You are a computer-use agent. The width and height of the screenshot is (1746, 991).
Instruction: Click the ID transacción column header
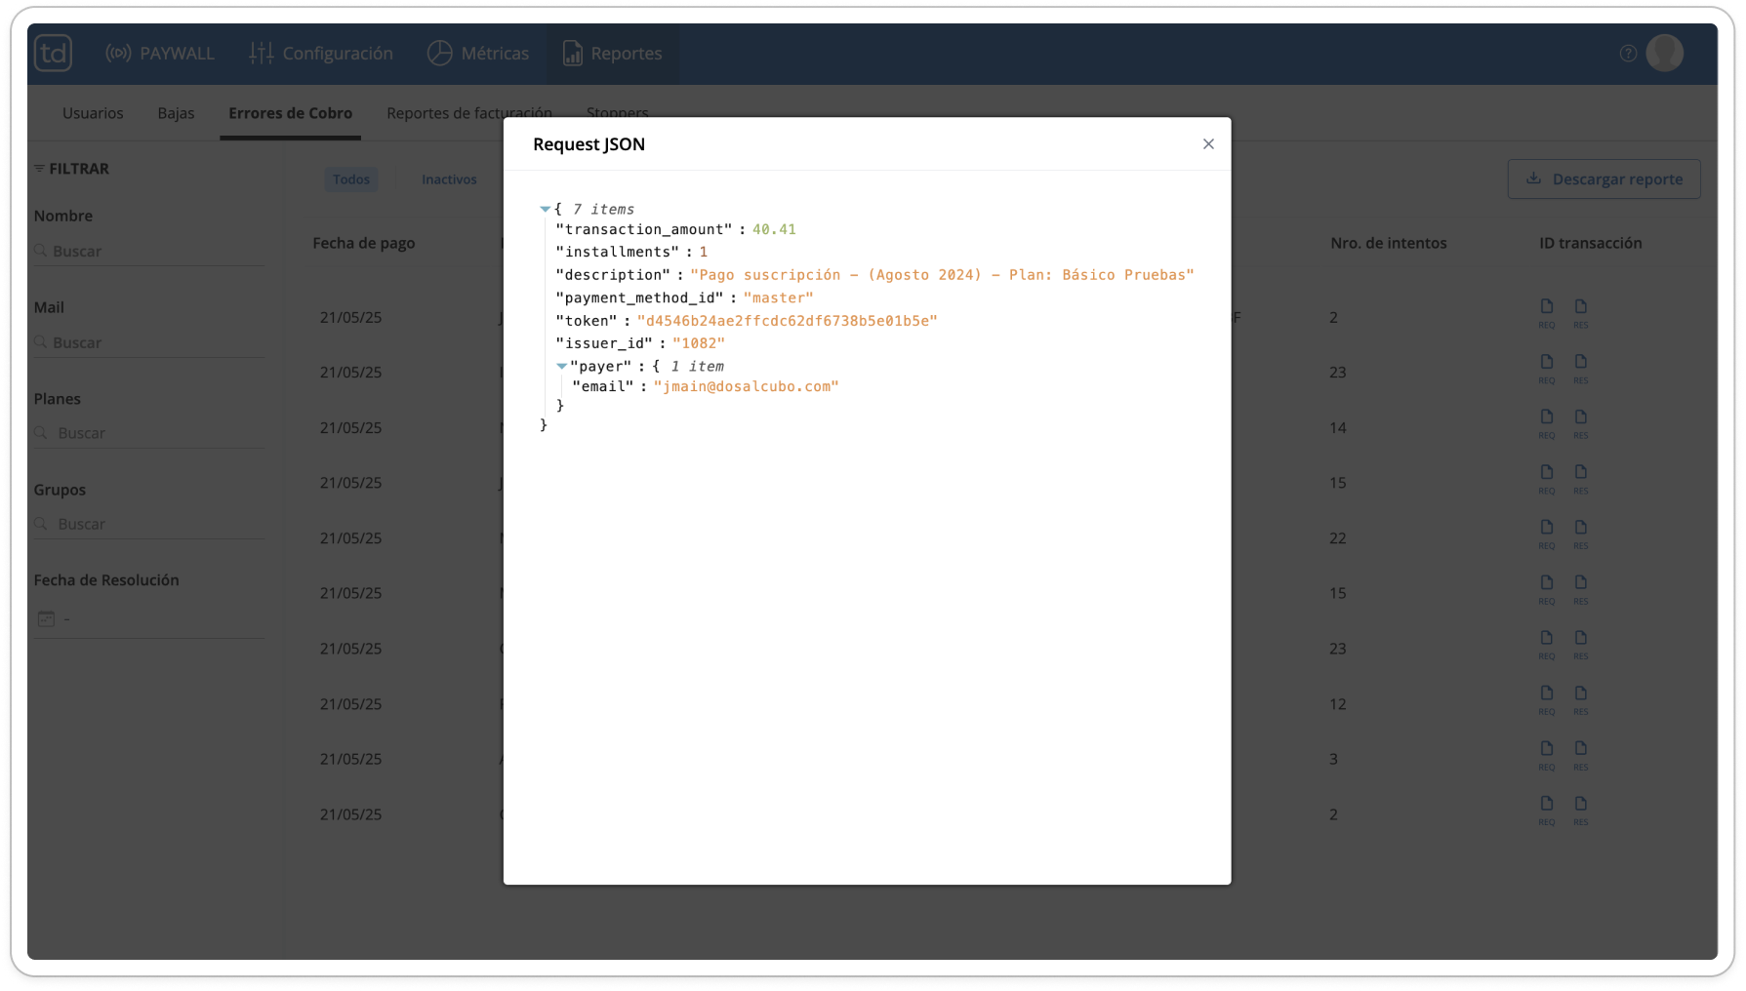tap(1590, 243)
